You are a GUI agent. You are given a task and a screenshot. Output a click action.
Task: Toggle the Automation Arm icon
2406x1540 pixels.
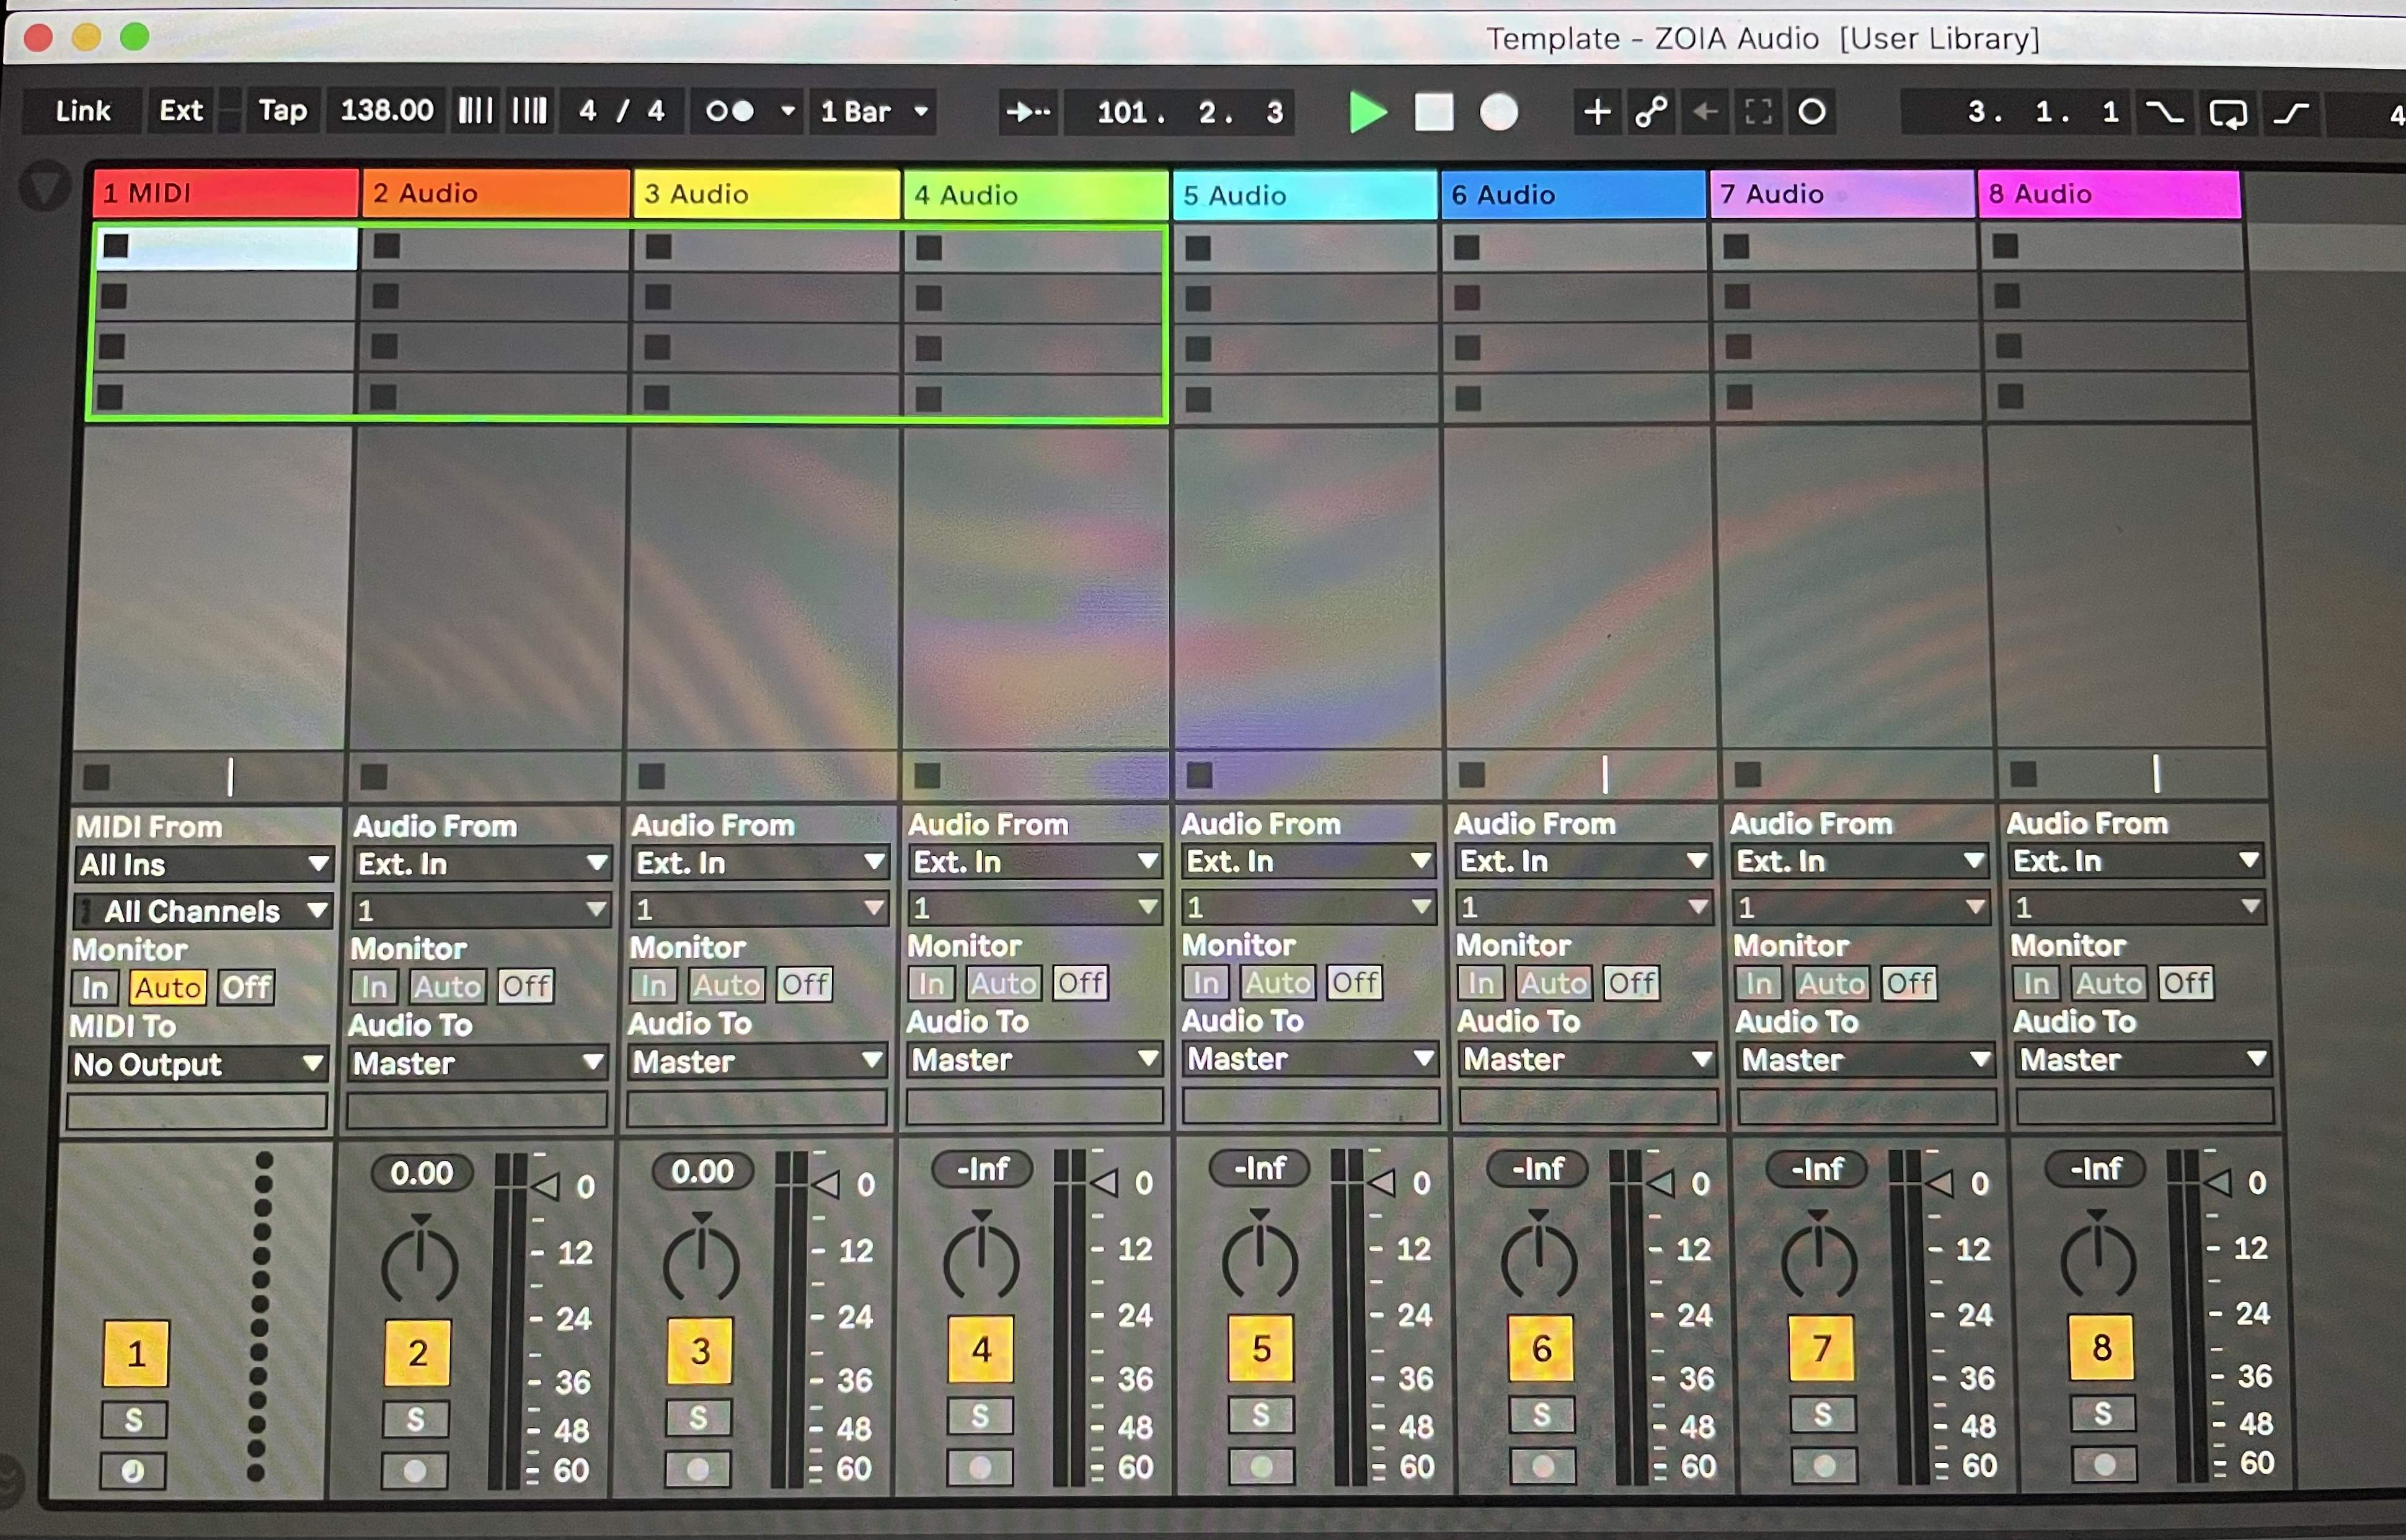pos(1651,112)
